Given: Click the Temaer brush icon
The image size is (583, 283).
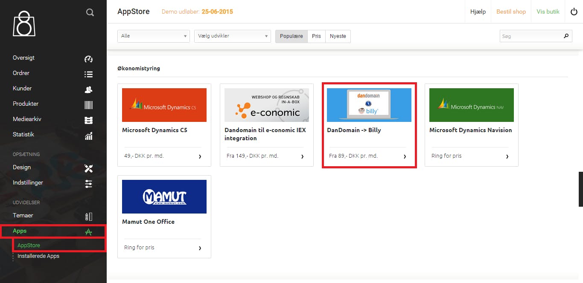Looking at the screenshot, I should coord(88,217).
